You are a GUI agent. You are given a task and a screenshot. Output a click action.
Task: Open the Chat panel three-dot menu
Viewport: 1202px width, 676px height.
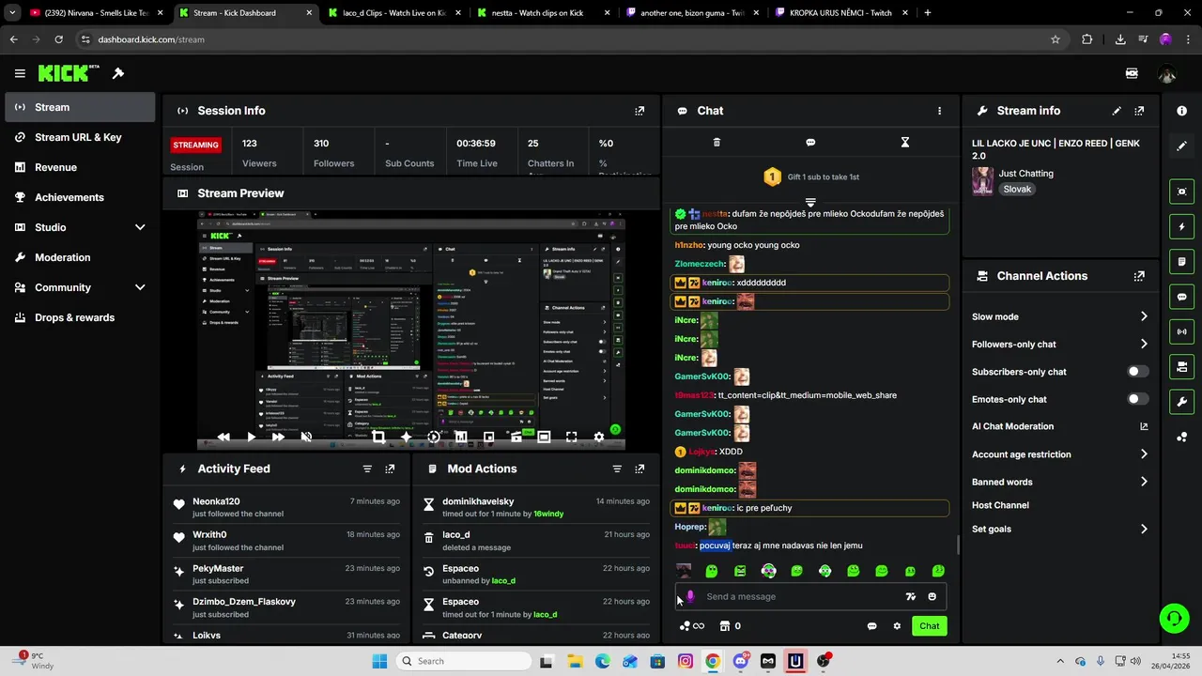tap(939, 111)
